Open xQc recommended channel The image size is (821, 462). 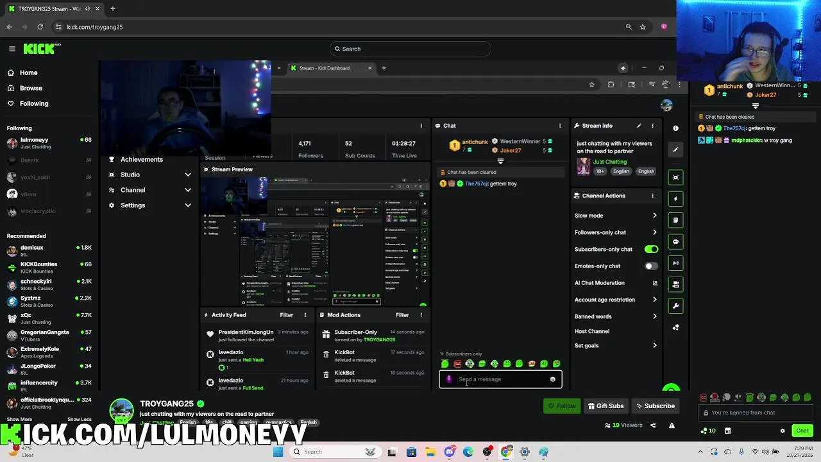(x=49, y=318)
